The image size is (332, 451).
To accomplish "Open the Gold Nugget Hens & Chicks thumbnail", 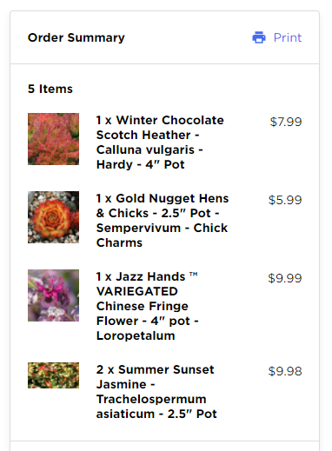I will [x=53, y=217].
